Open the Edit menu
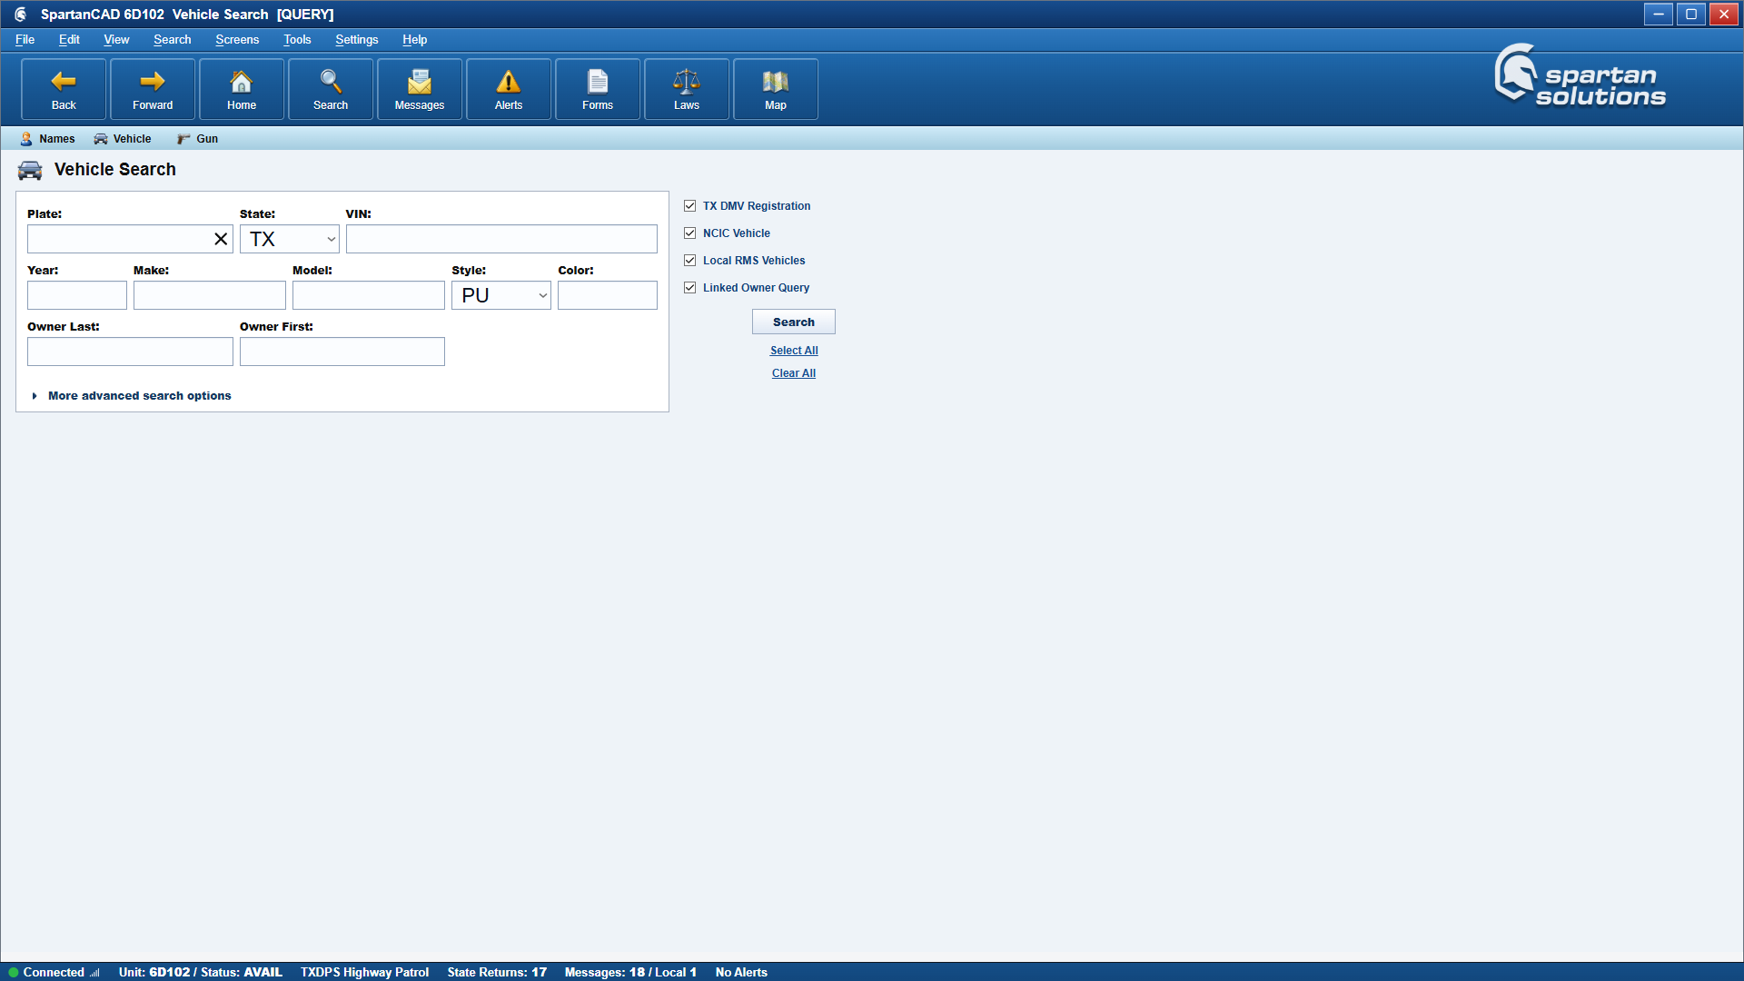The width and height of the screenshot is (1744, 981). (69, 40)
